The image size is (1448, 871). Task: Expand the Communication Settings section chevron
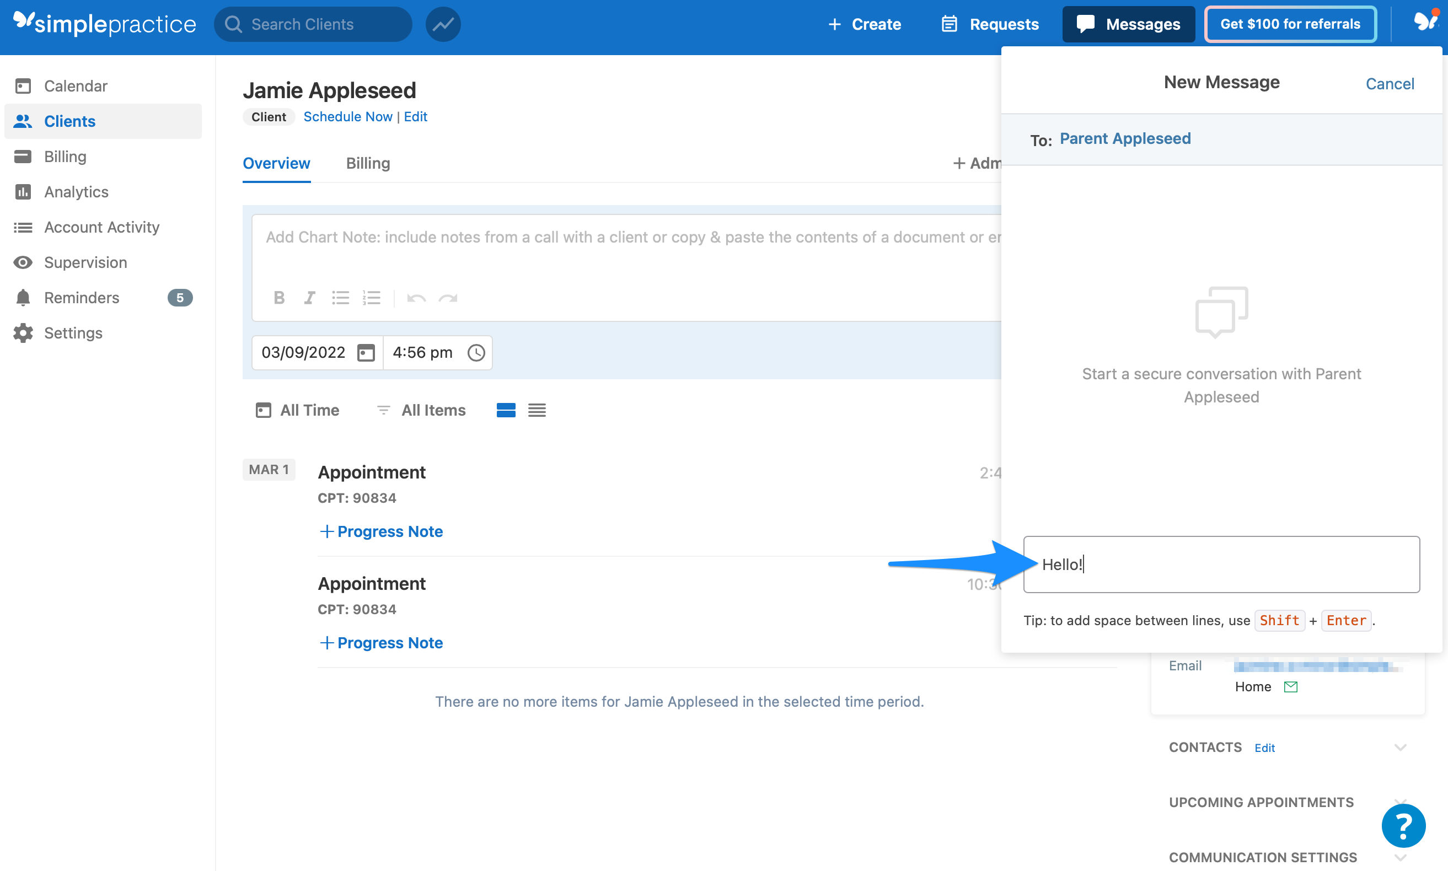(1400, 858)
